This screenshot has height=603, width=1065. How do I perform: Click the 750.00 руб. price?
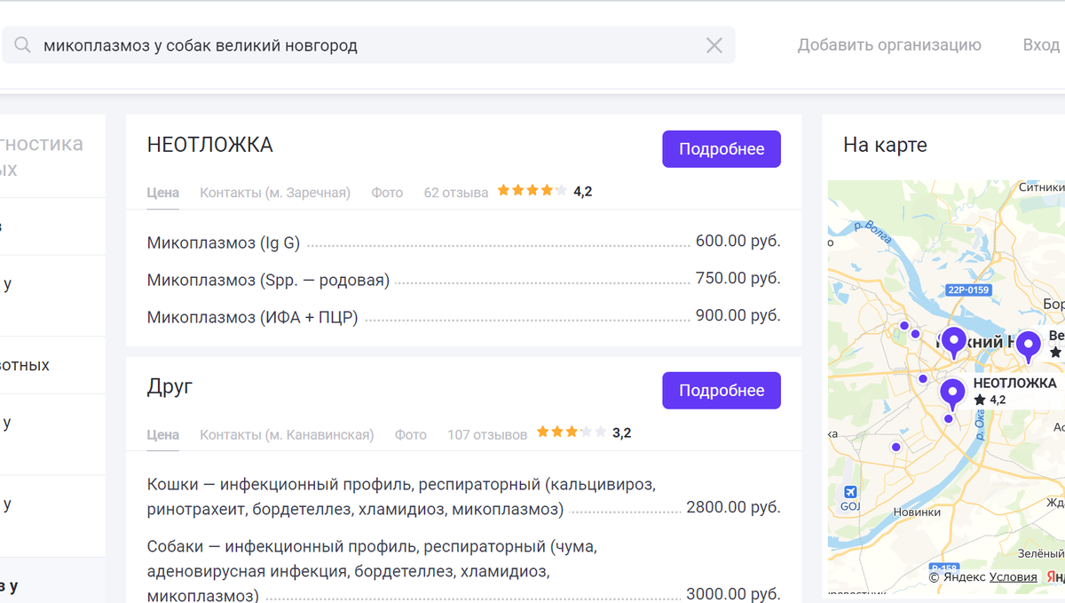[738, 279]
